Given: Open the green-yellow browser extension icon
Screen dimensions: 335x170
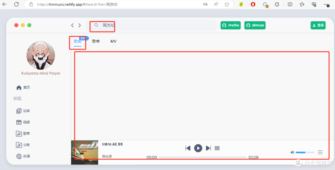Looking at the screenshot, I should point(241,4).
